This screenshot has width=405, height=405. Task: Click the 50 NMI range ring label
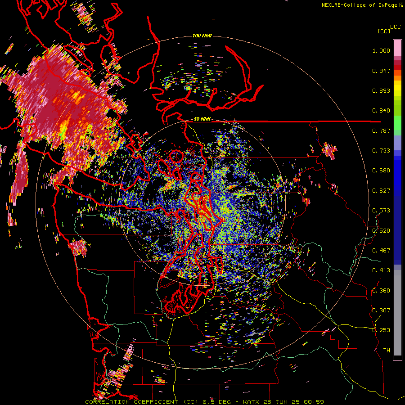(202, 119)
